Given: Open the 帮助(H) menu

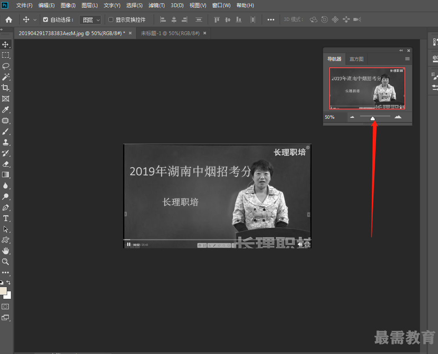Looking at the screenshot, I should pyautogui.click(x=245, y=5).
